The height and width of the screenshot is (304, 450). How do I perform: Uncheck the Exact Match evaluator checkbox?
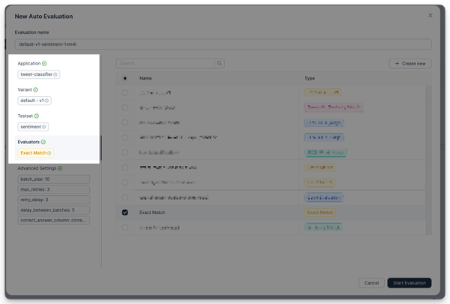point(124,213)
